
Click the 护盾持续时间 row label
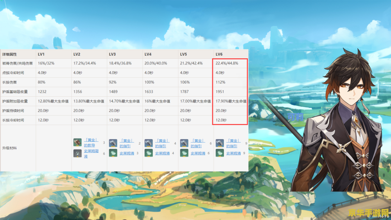click(x=13, y=111)
